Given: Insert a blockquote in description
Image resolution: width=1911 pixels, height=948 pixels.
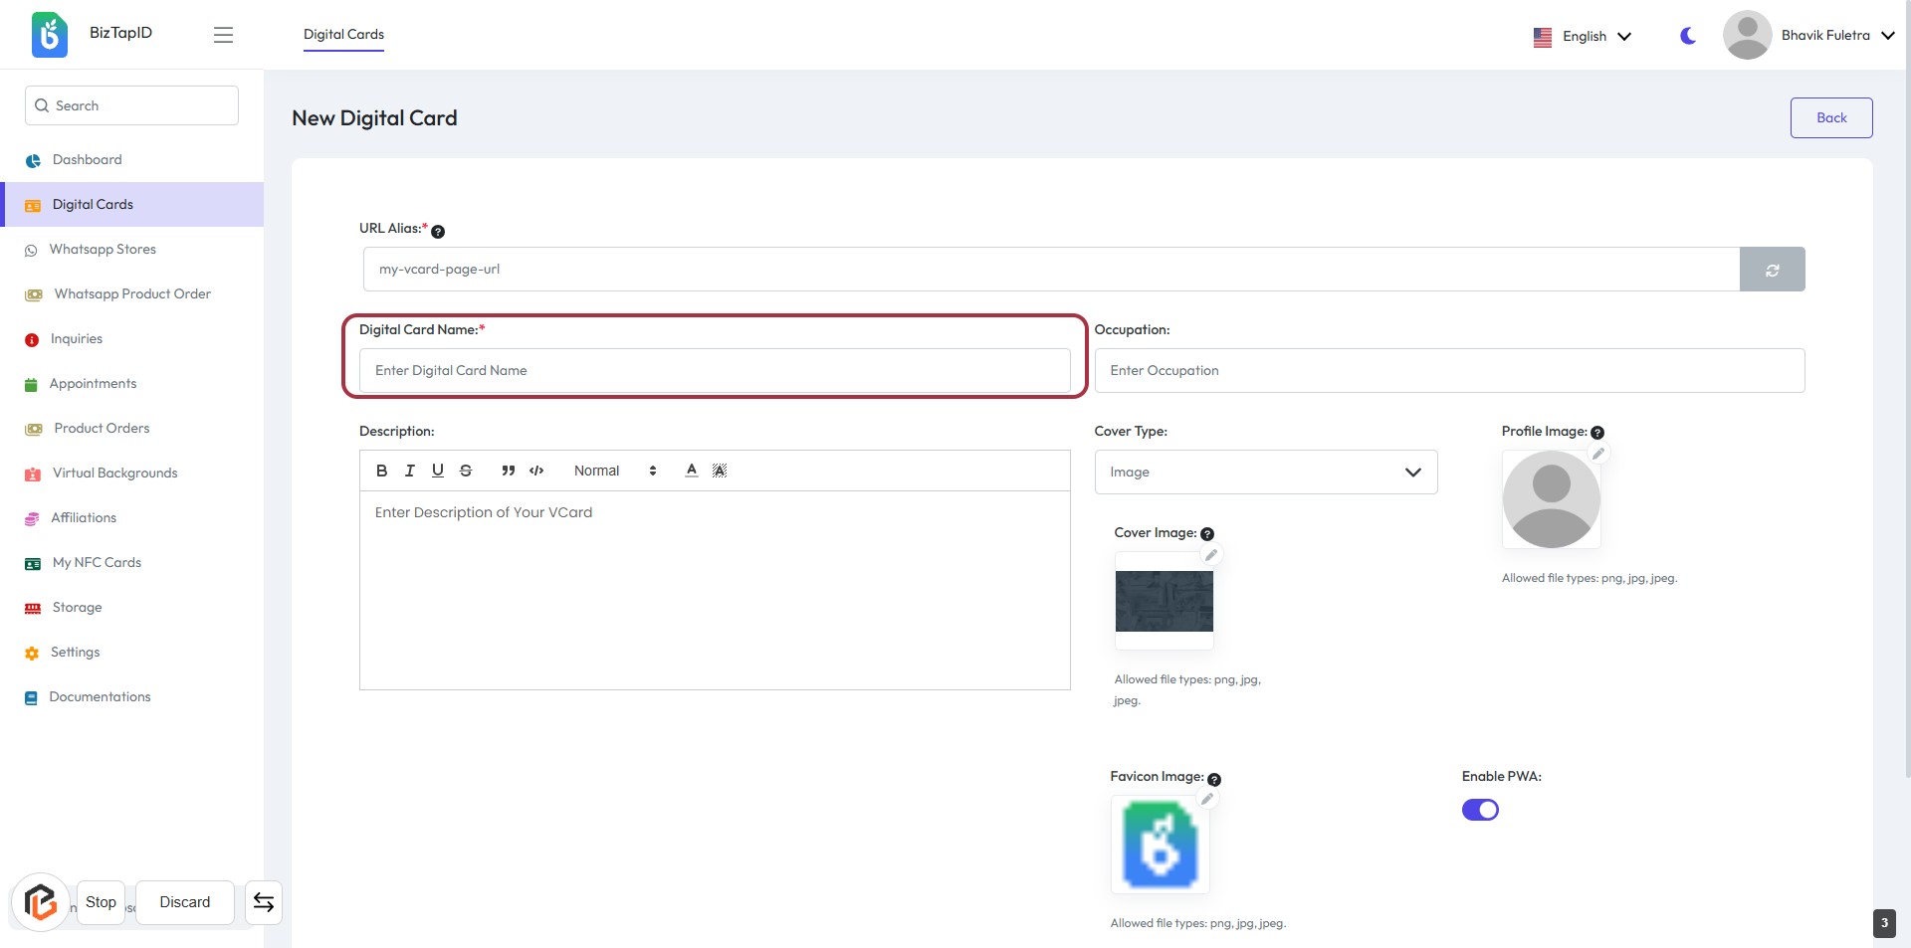Looking at the screenshot, I should (x=508, y=471).
